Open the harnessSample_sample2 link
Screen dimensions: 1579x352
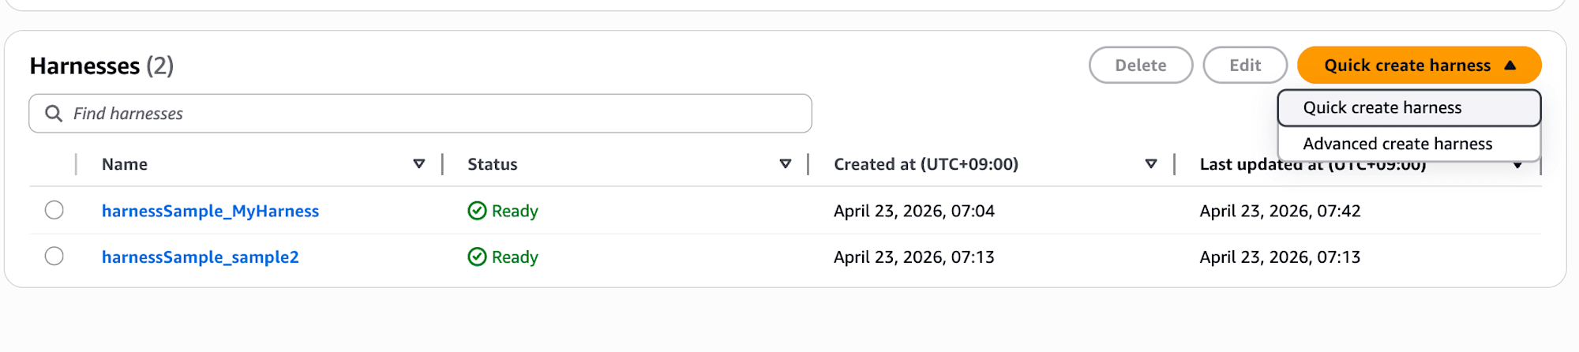[x=201, y=257]
